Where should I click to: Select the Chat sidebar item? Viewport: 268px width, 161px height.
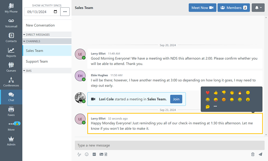tap(11, 97)
